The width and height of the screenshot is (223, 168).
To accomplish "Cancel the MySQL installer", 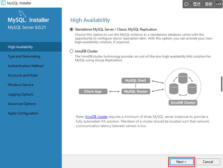I will [208, 162].
